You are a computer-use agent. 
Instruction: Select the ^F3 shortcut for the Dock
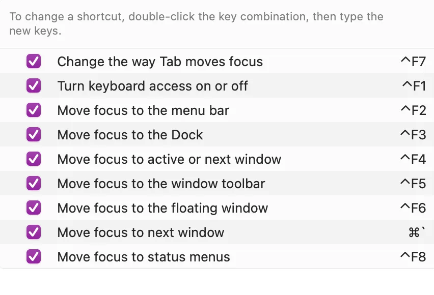coord(413,135)
